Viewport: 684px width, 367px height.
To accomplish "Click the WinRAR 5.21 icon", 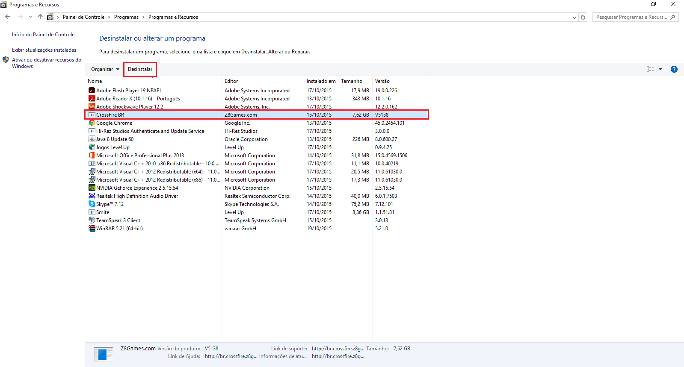I will [92, 229].
